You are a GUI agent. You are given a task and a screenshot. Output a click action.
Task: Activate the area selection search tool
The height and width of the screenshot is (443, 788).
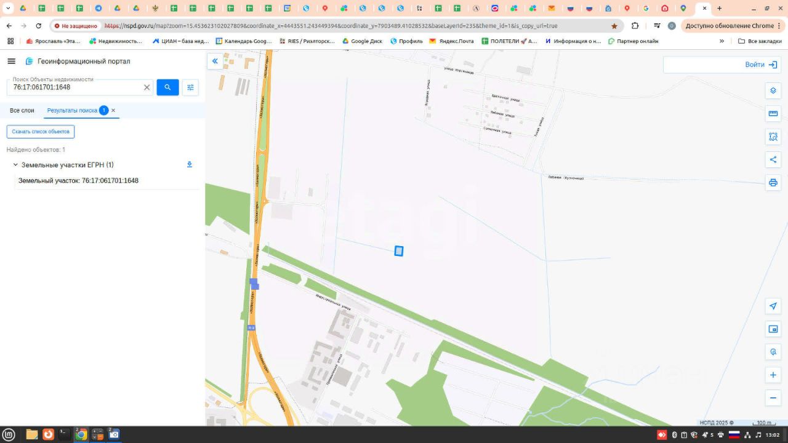pos(773,137)
